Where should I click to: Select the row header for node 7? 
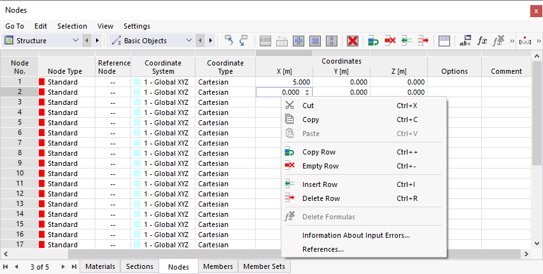(19, 143)
